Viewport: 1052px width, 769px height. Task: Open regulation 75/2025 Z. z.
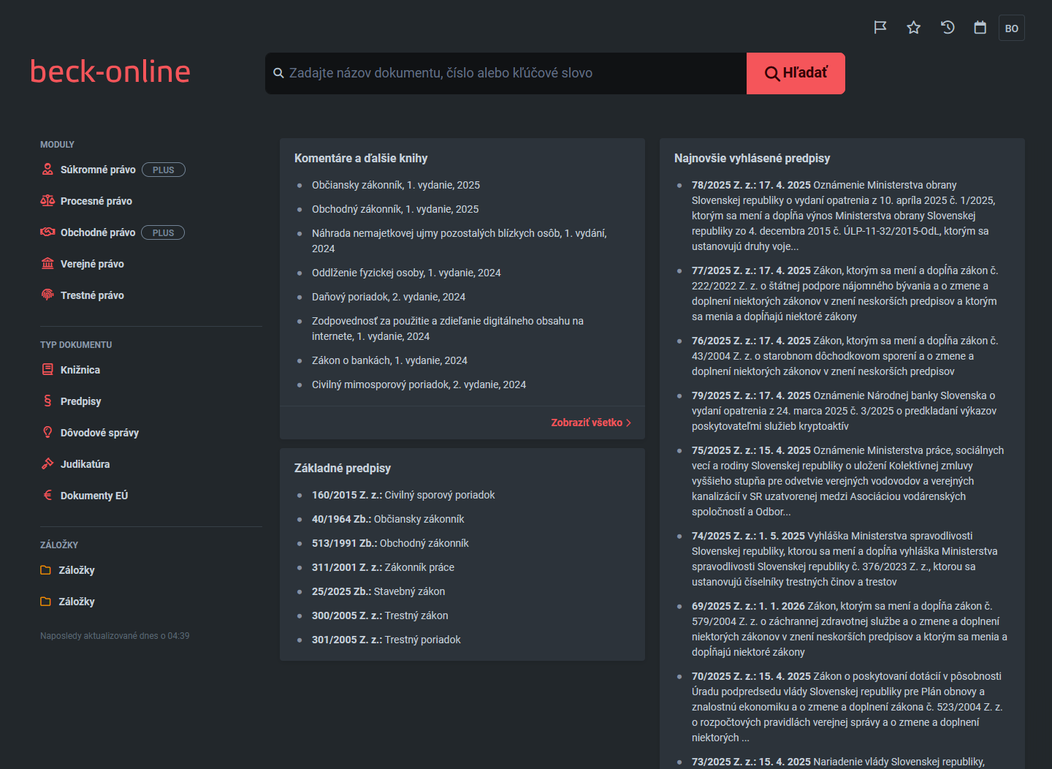847,481
